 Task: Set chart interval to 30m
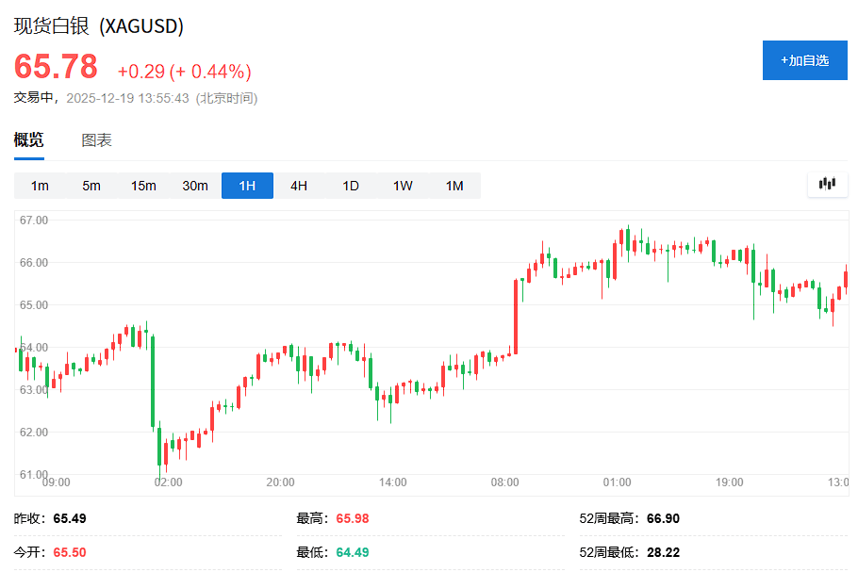coord(195,186)
